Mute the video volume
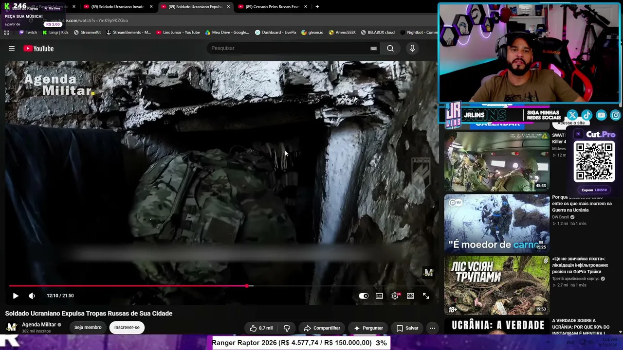Screen dimensions: 623x350 click(x=32, y=296)
